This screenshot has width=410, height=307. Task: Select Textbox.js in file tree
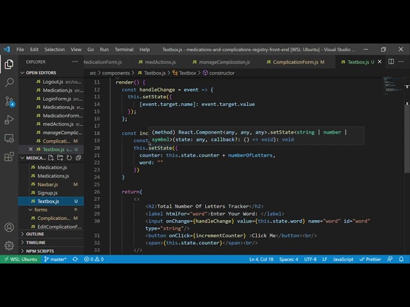(x=51, y=201)
